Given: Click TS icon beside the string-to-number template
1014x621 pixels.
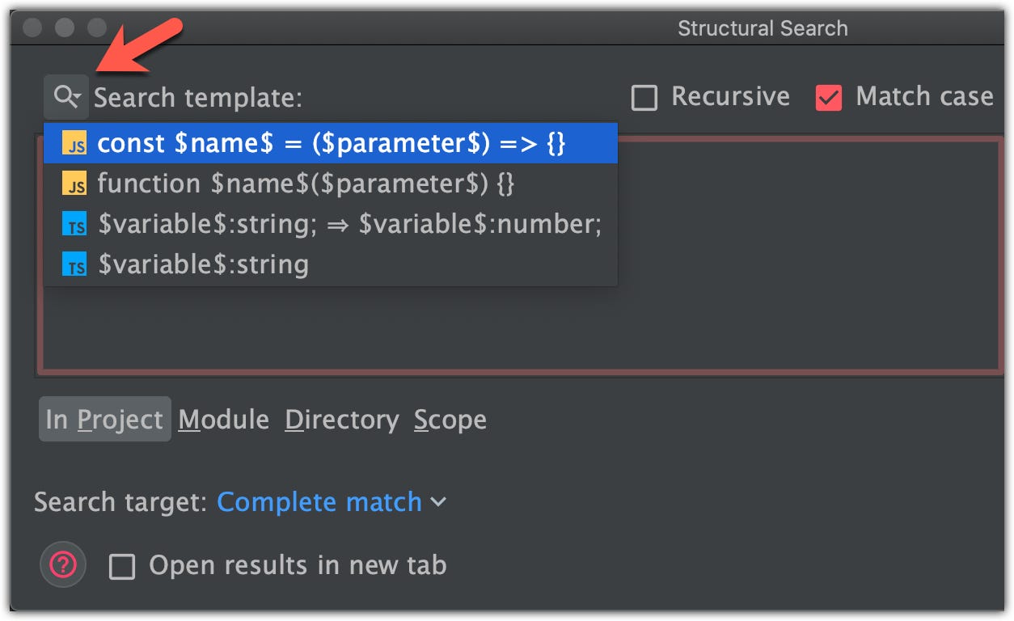Looking at the screenshot, I should click(x=75, y=225).
